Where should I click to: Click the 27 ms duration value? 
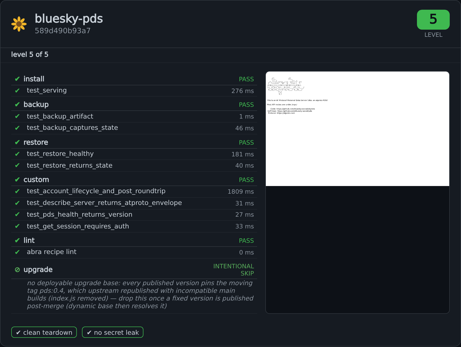click(x=245, y=215)
